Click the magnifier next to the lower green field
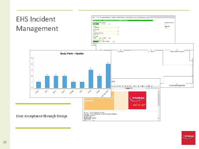199x149 pixels. (x=100, y=42)
